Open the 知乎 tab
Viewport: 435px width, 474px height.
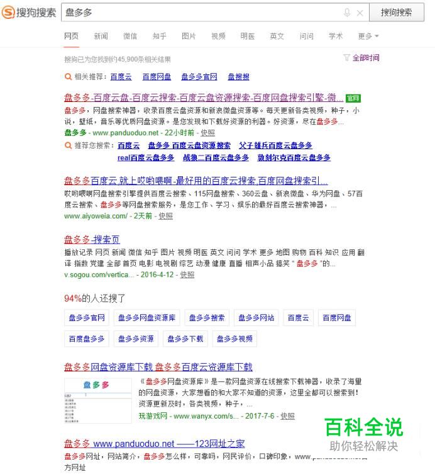[x=160, y=37]
